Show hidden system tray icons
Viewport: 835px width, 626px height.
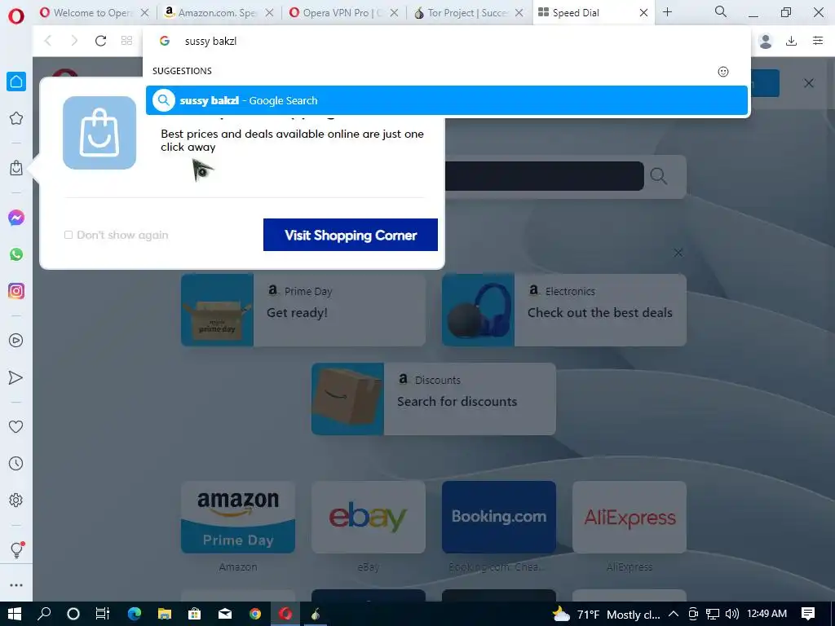673,614
